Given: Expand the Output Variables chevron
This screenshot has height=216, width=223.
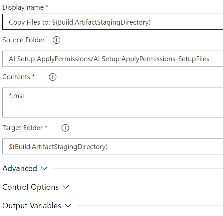Looking at the screenshot, I should [x=68, y=206].
